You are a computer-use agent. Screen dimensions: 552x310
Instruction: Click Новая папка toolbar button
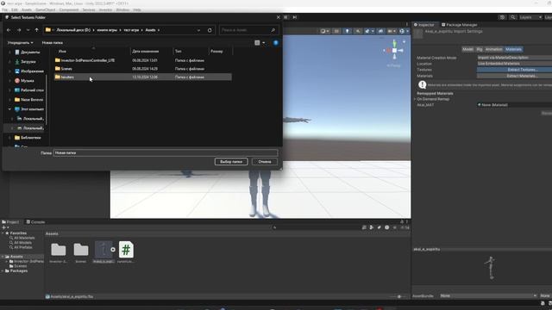(53, 42)
